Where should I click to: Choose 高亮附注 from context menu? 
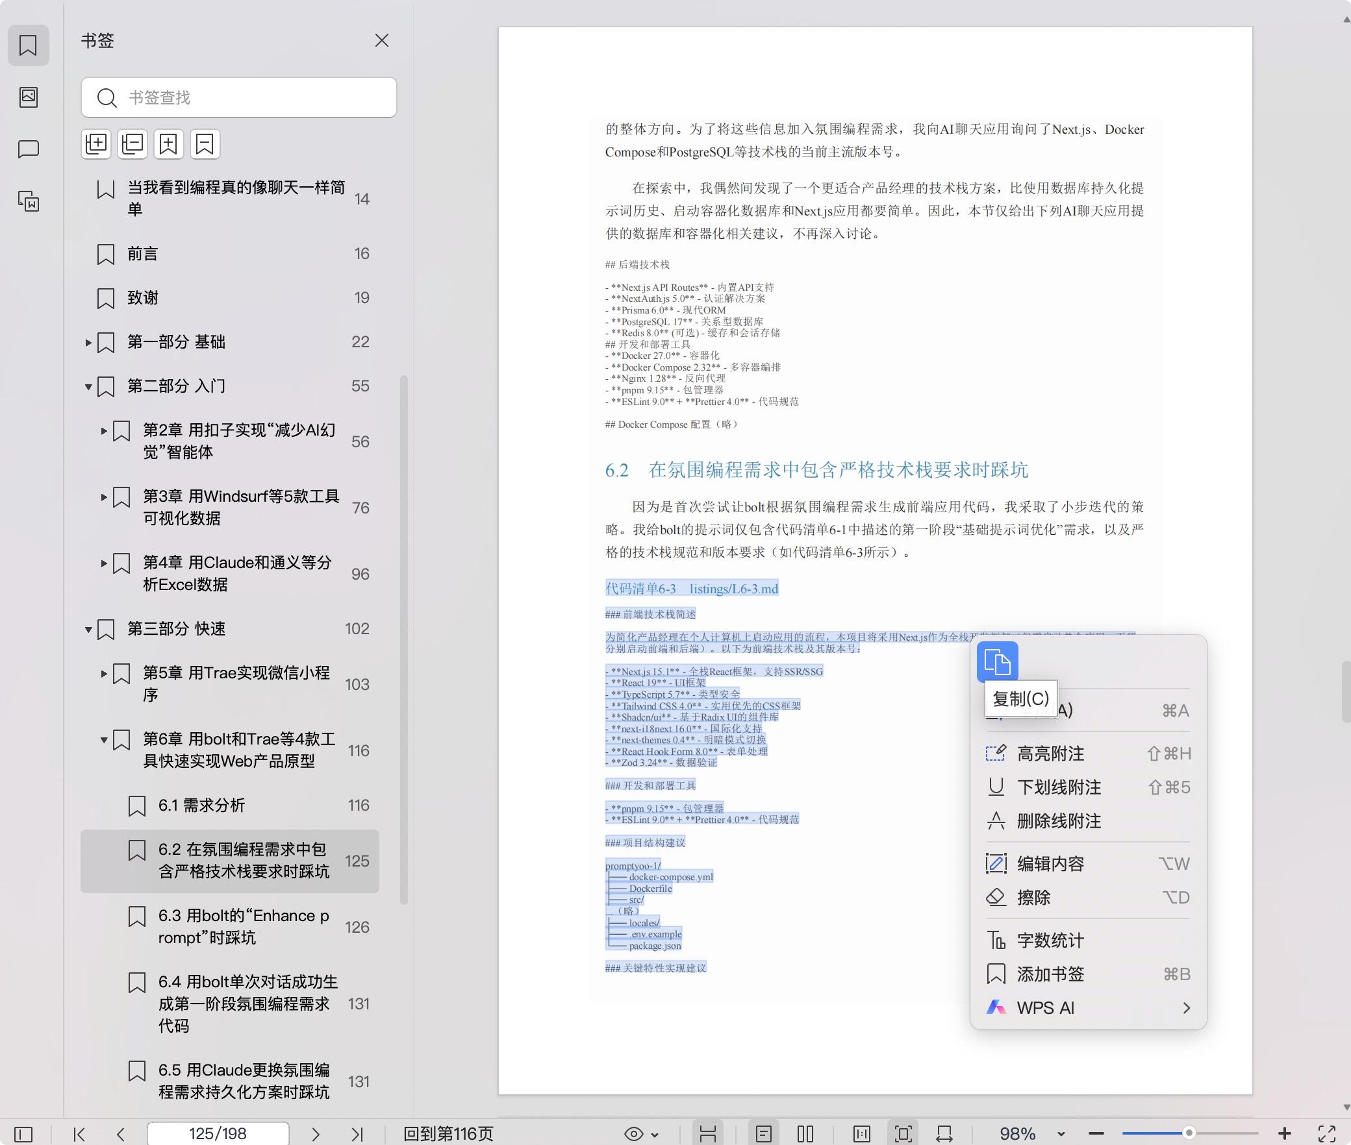tap(1050, 754)
